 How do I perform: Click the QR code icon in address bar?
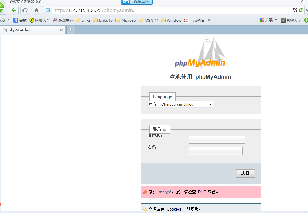(295, 10)
